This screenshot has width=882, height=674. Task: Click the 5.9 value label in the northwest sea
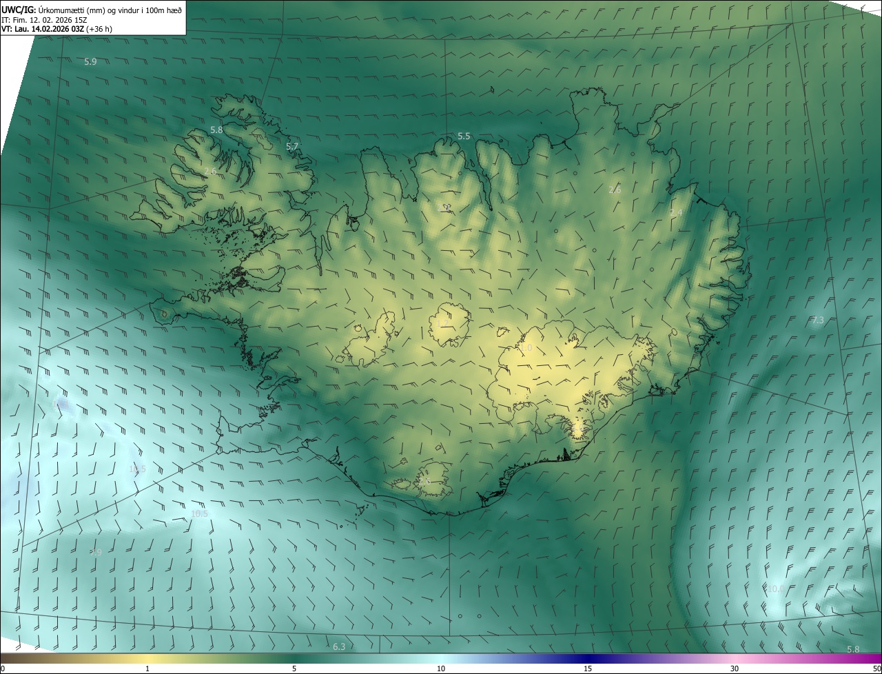click(x=90, y=62)
